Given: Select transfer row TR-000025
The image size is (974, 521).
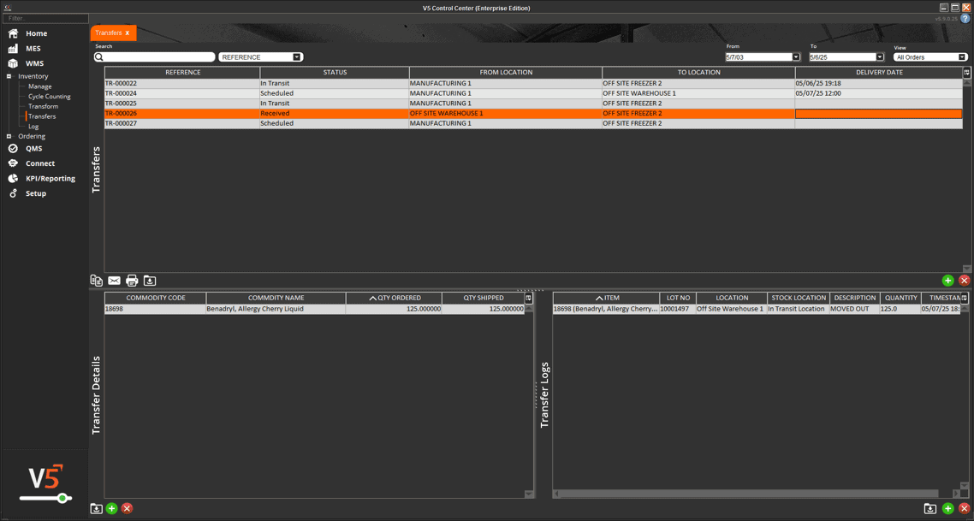Looking at the screenshot, I should click(x=533, y=103).
